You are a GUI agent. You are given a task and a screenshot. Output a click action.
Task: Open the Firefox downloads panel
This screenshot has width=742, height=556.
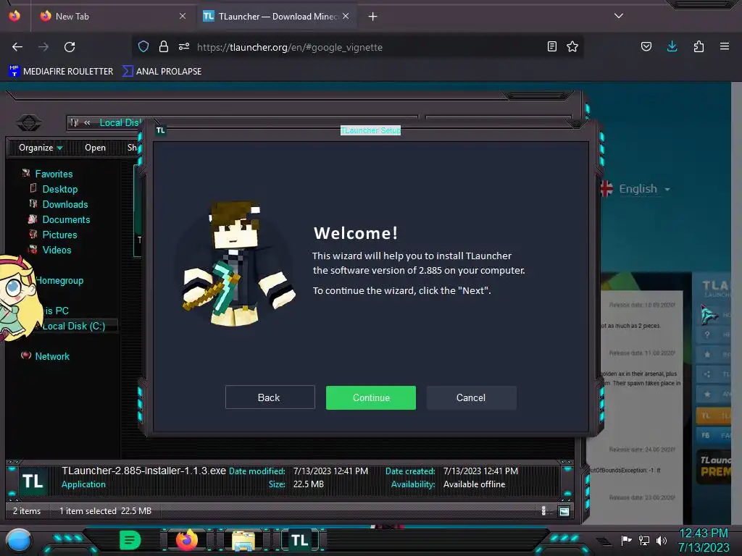coord(672,46)
